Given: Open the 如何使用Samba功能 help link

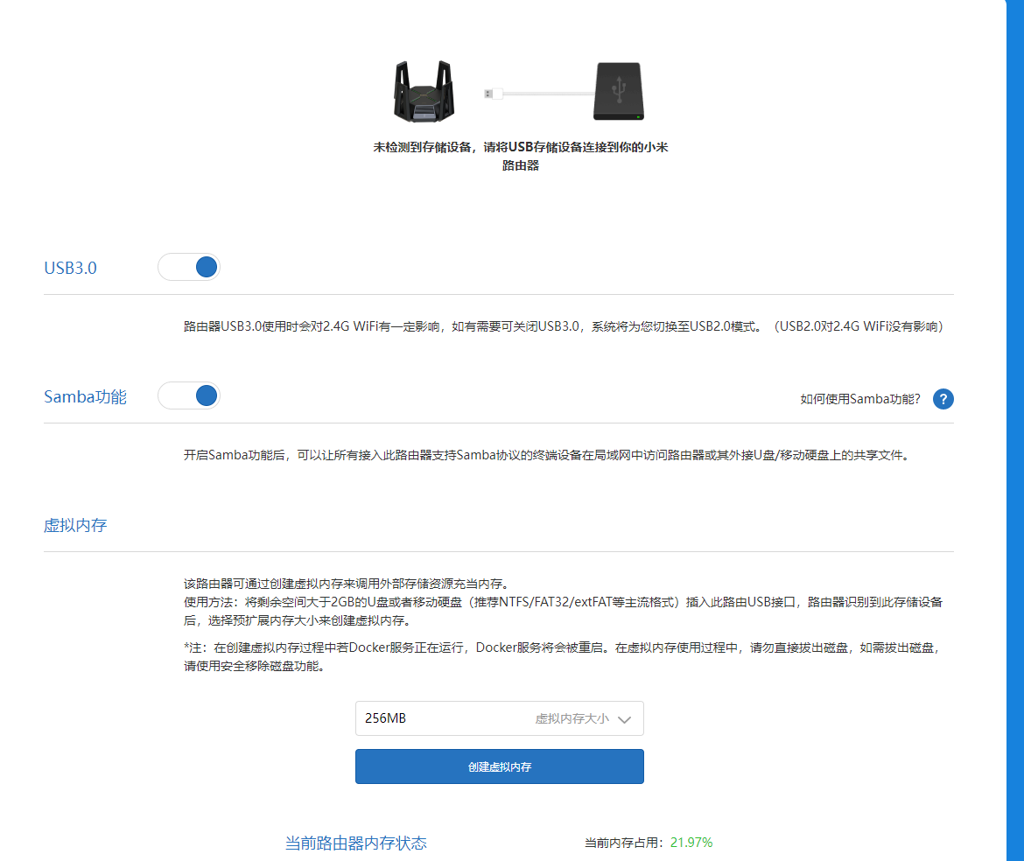Looking at the screenshot, I should click(x=860, y=399).
